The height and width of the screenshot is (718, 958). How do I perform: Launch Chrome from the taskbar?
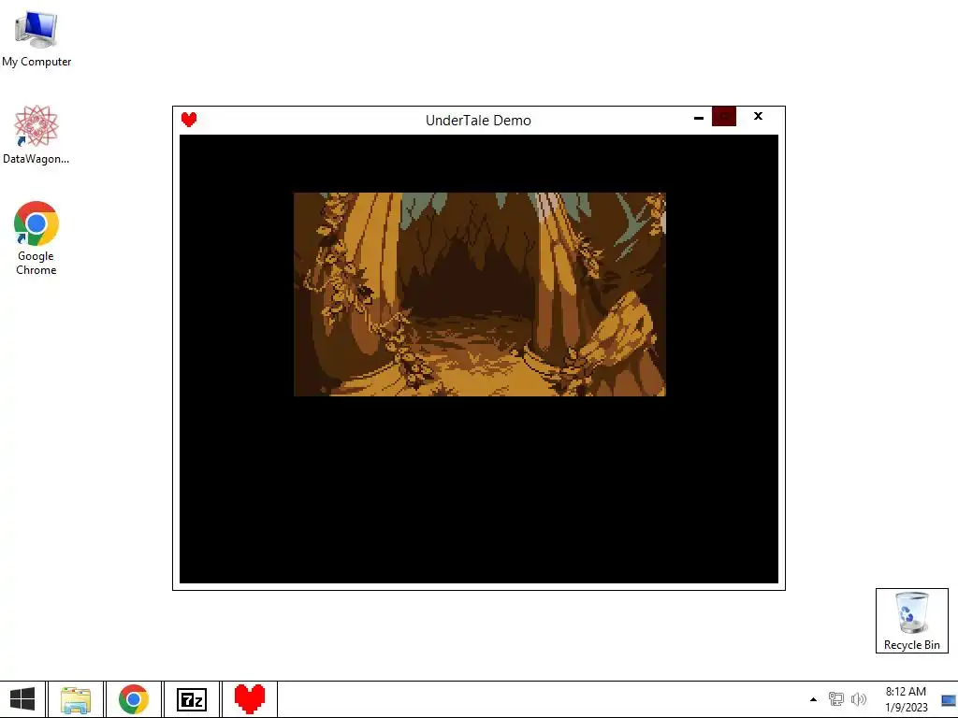(134, 699)
